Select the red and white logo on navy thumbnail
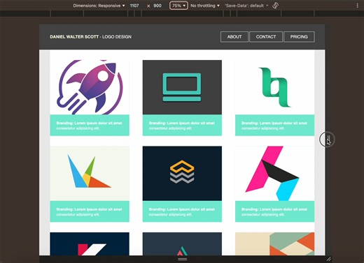 [x=90, y=243]
